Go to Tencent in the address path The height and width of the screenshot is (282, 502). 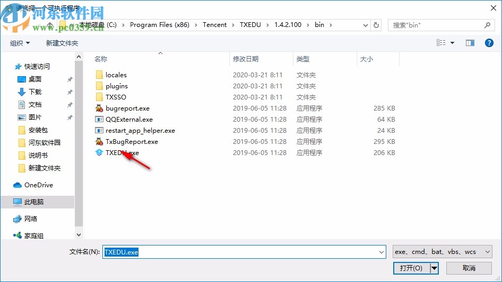click(x=214, y=25)
